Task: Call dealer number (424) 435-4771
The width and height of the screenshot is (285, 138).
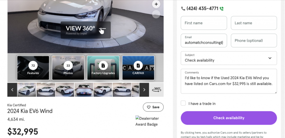Action: tap(202, 9)
